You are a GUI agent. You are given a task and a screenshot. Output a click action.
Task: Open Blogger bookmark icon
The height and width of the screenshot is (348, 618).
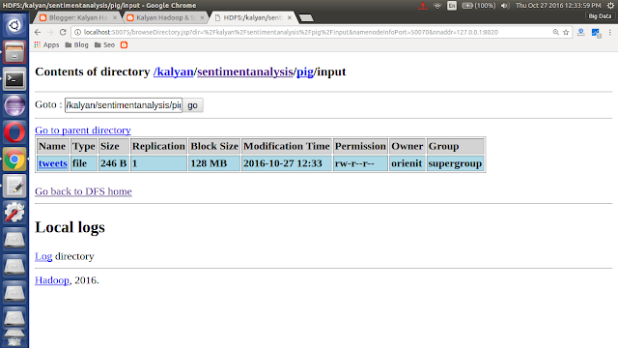point(125,45)
